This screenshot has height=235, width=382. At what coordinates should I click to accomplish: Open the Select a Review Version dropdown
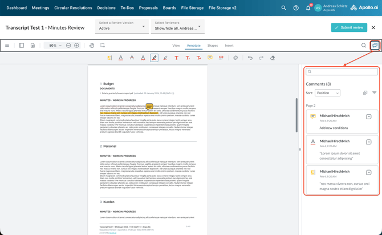point(121,26)
